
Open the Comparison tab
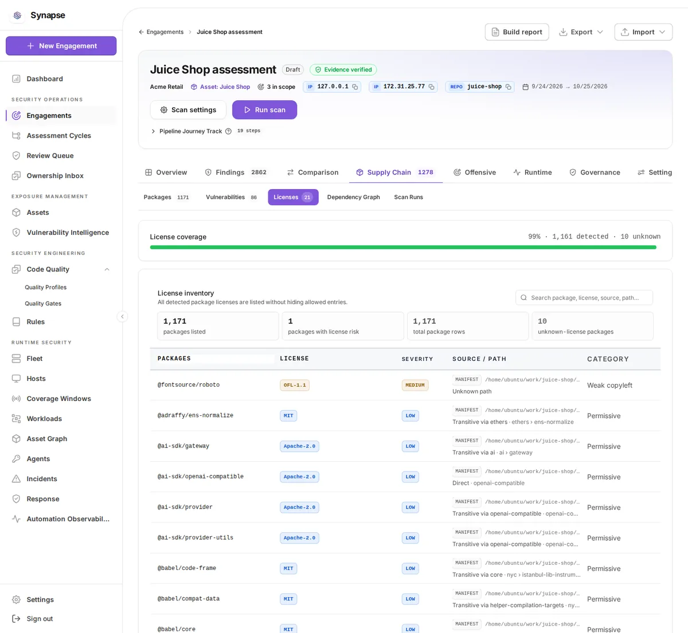(312, 172)
